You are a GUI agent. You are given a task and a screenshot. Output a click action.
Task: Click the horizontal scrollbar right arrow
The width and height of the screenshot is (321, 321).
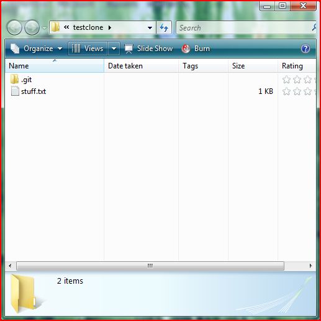310,266
